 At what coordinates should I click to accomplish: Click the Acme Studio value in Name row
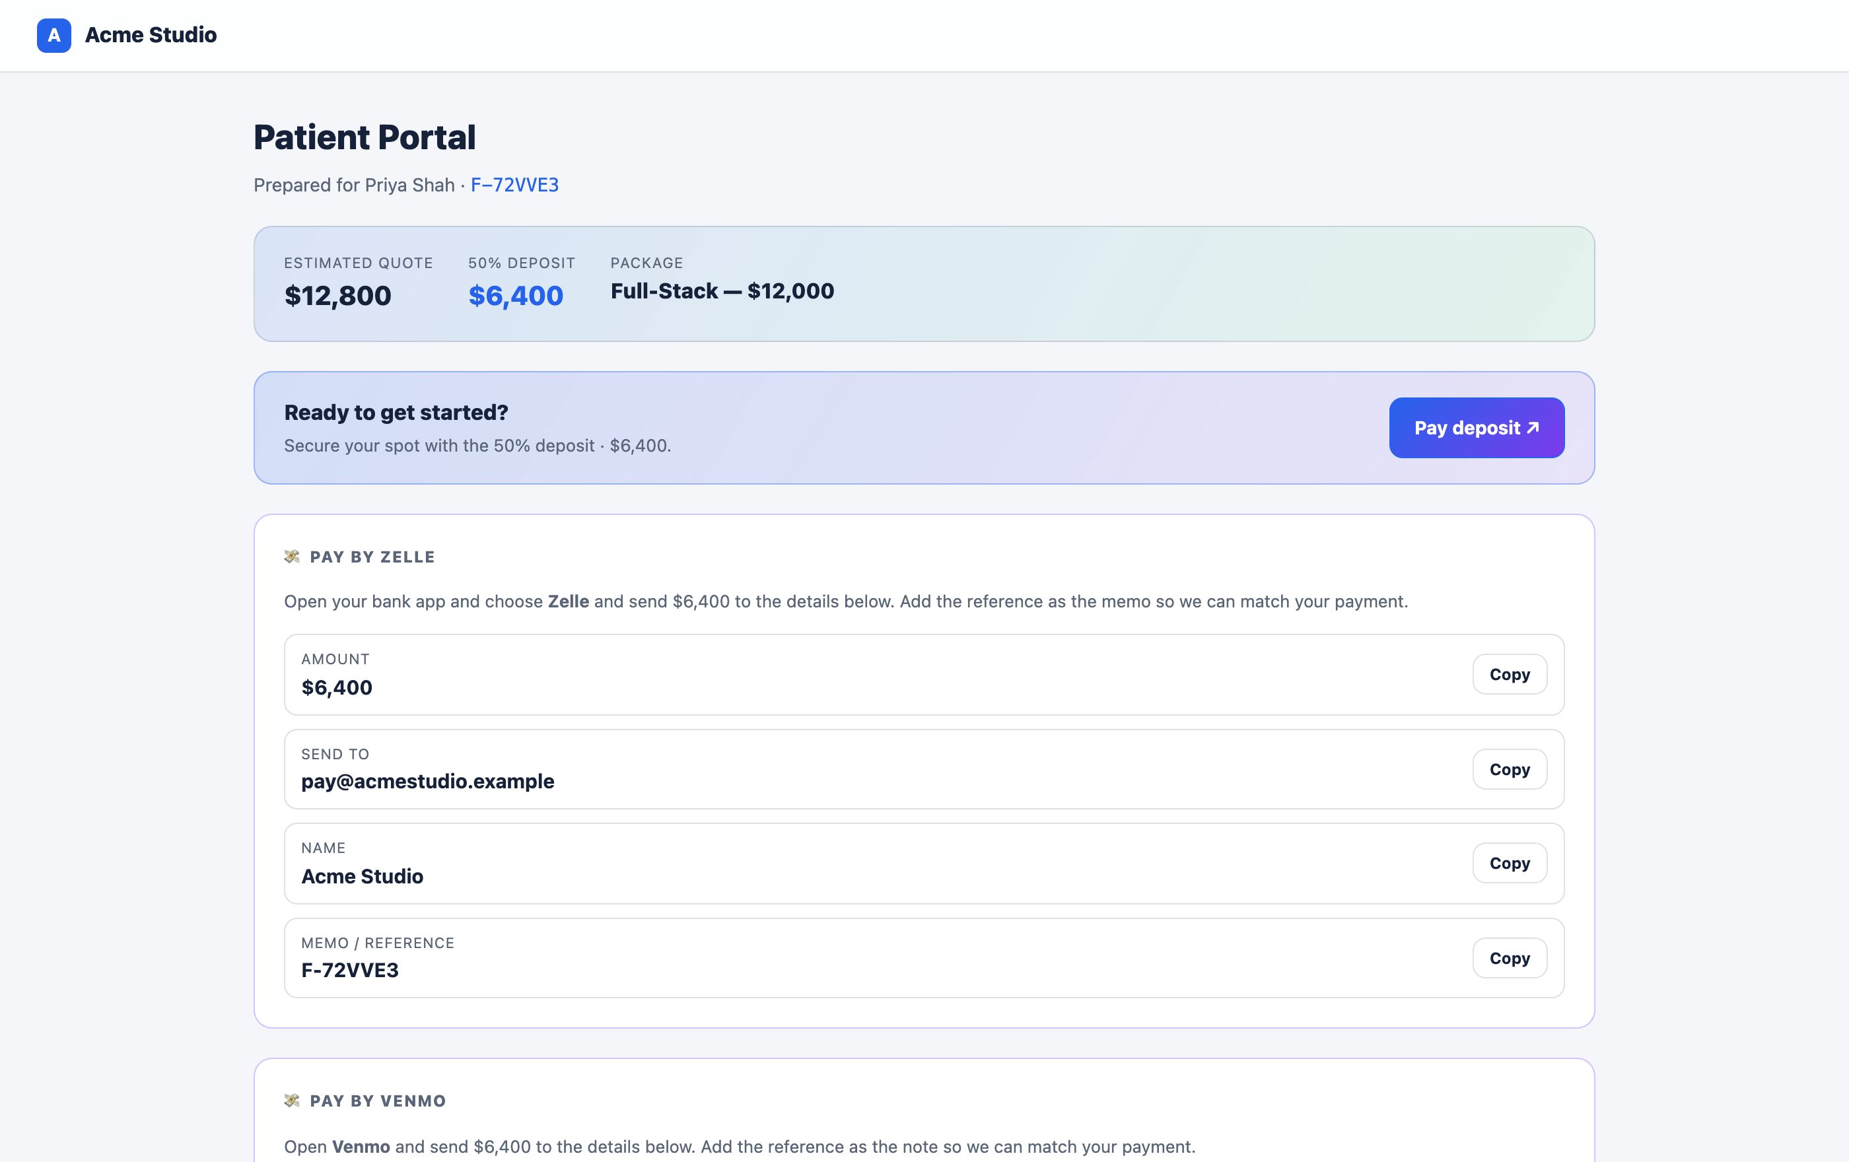click(x=363, y=877)
